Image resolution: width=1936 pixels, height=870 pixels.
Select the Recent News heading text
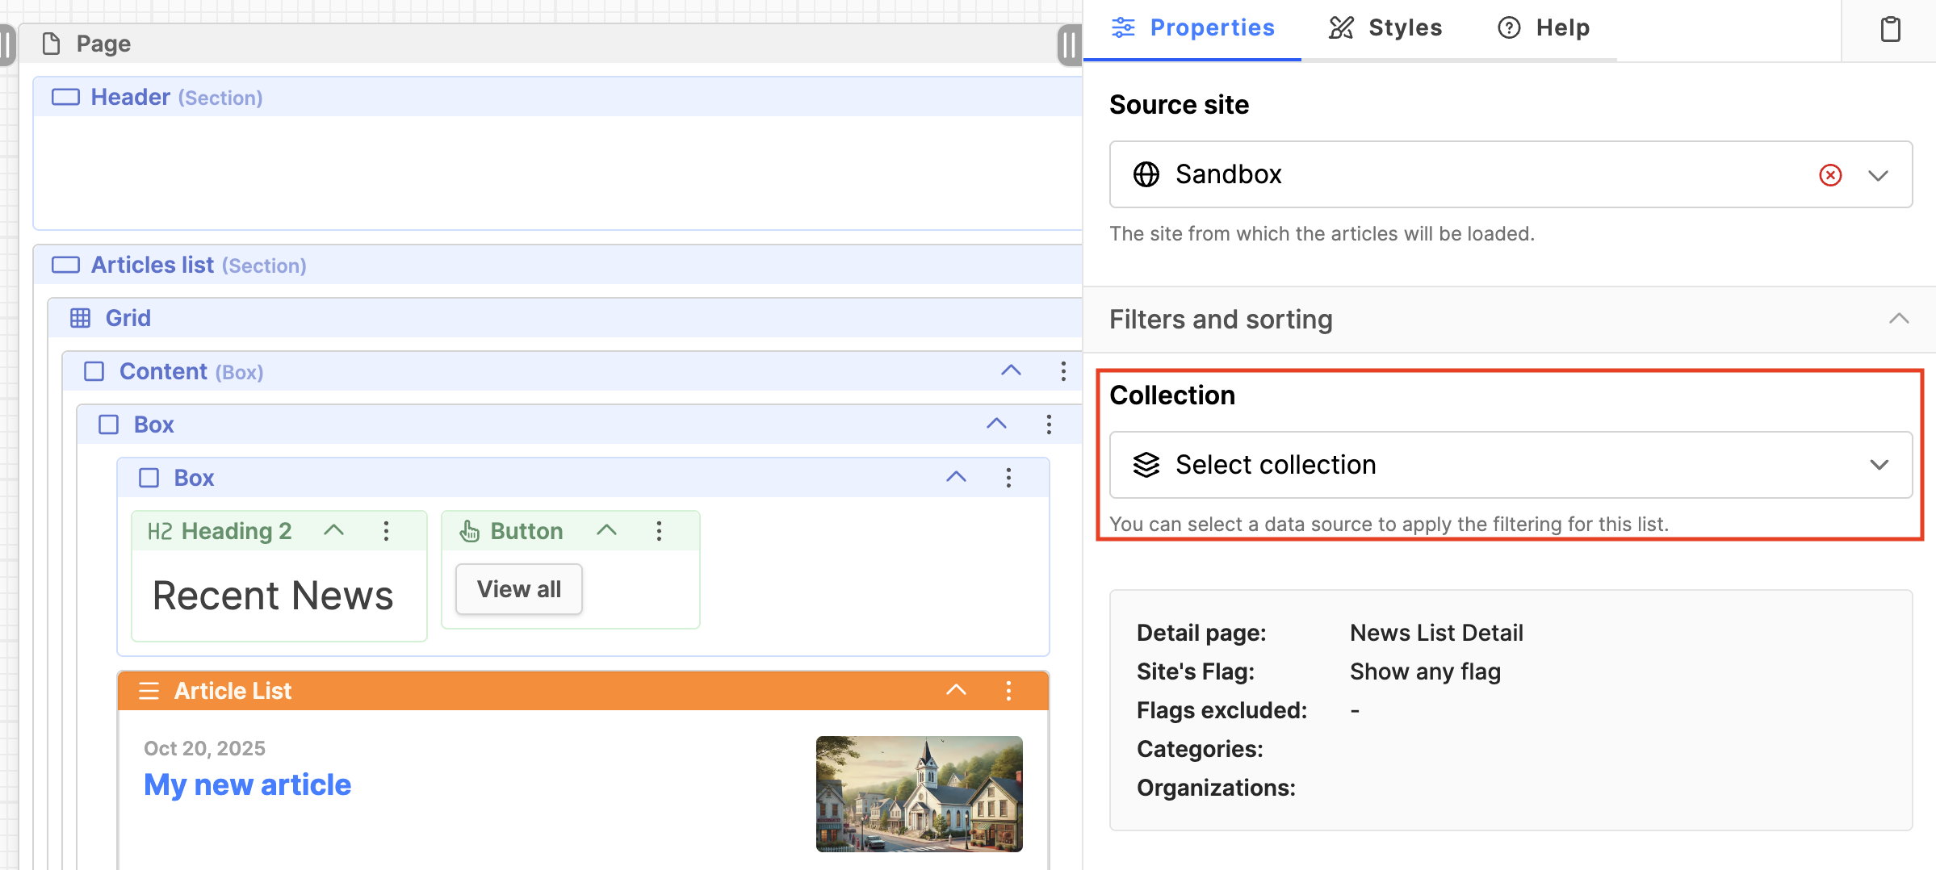point(273,596)
